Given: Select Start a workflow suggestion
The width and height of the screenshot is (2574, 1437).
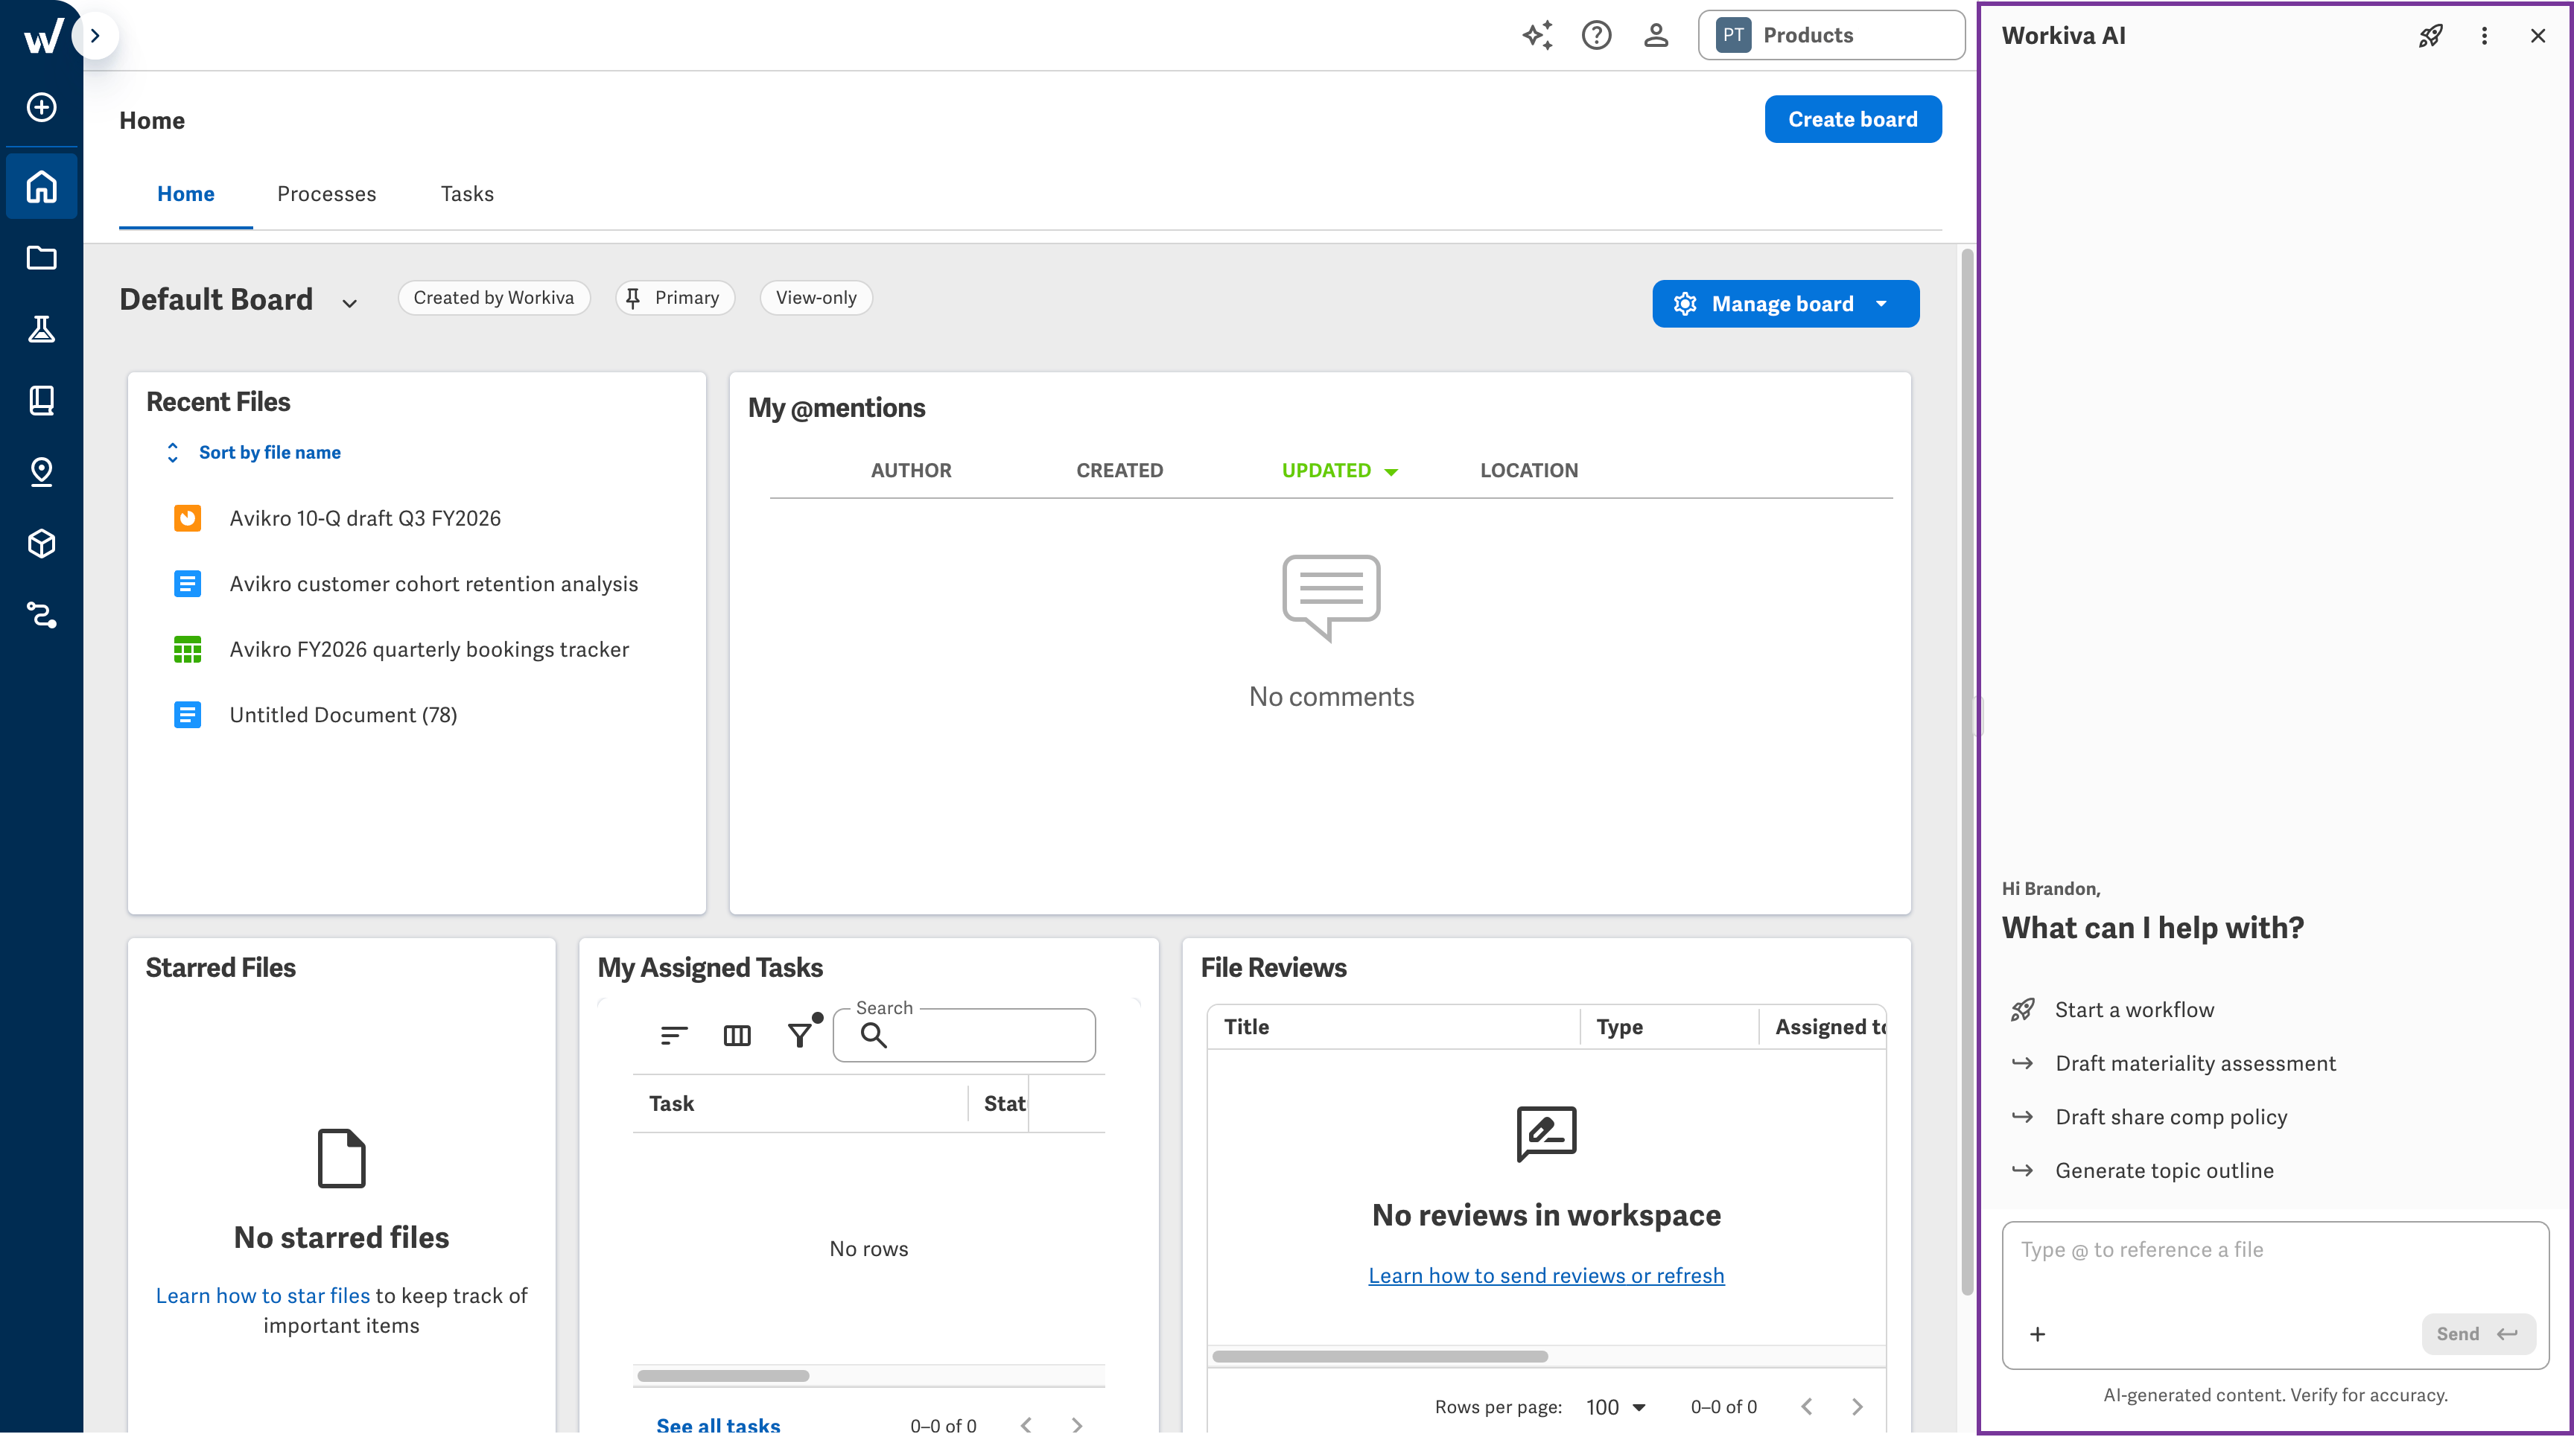Looking at the screenshot, I should point(2133,1010).
